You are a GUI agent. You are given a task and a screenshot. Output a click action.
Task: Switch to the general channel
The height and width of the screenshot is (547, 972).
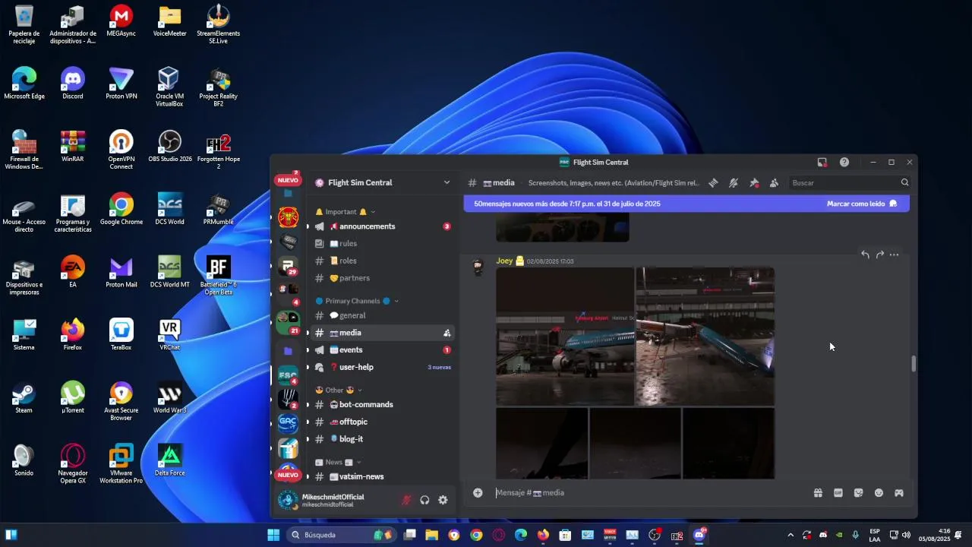(383, 316)
